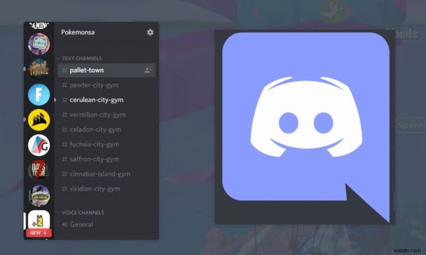Open the pewter-city-gym channel
Image resolution: width=426 pixels, height=255 pixels.
pyautogui.click(x=106, y=85)
